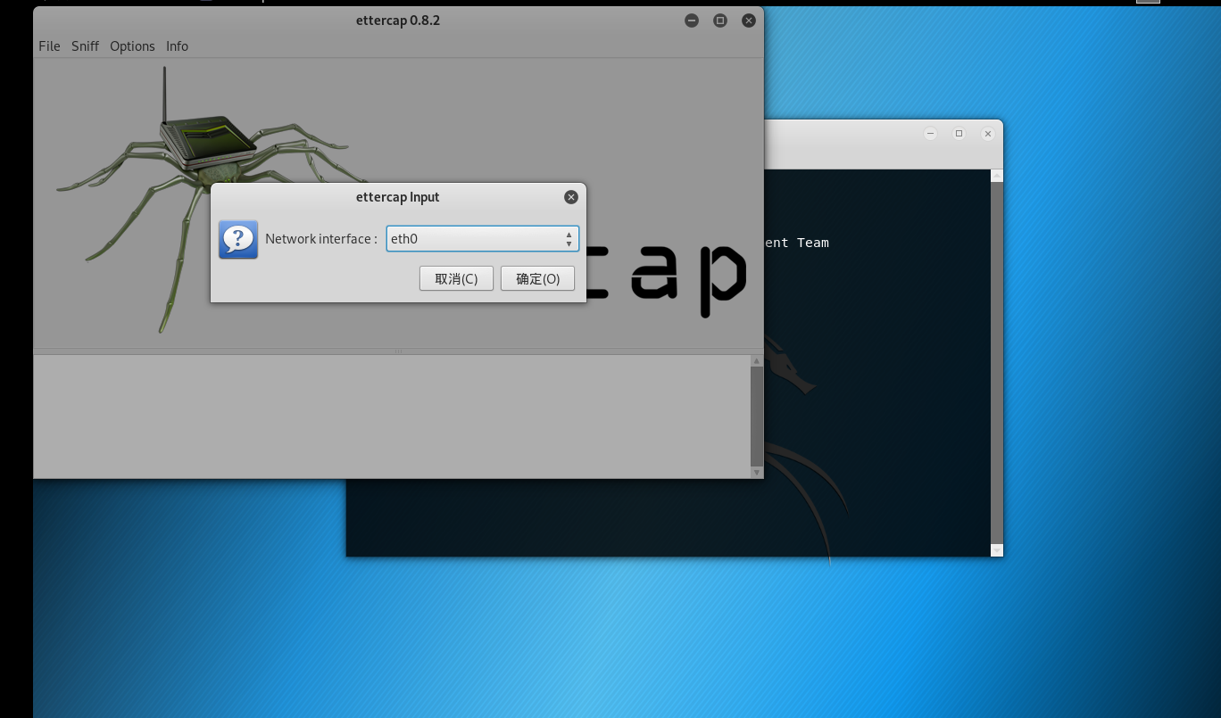Click the terminal scrollbar down arrow

[x=997, y=550]
